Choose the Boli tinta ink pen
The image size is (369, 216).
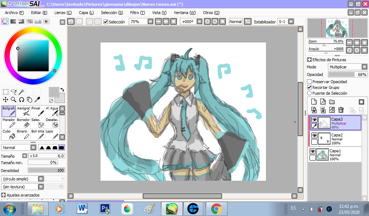(37, 134)
